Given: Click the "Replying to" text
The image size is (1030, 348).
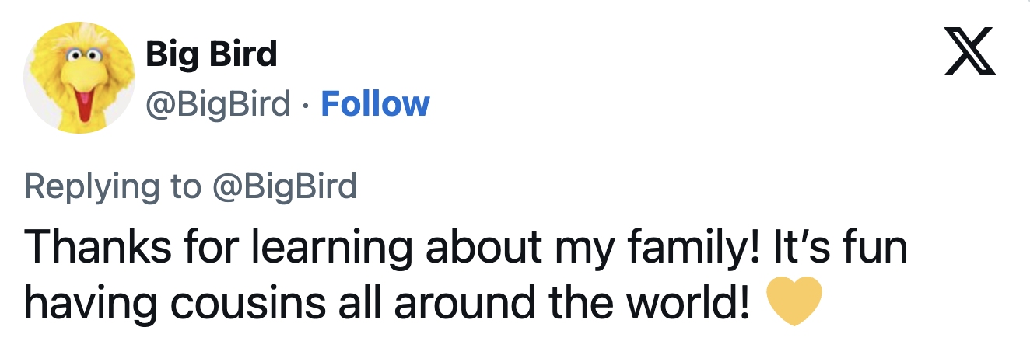Looking at the screenshot, I should [x=114, y=186].
